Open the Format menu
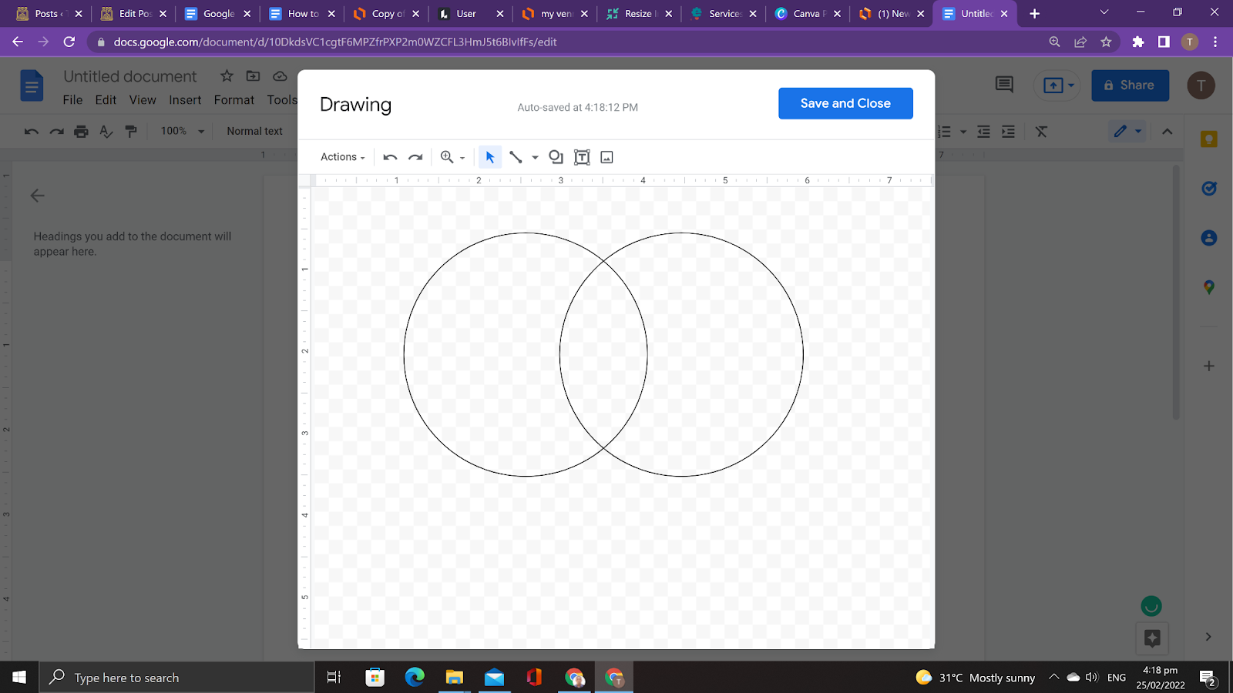Screen dimensions: 1233x693 [233, 100]
